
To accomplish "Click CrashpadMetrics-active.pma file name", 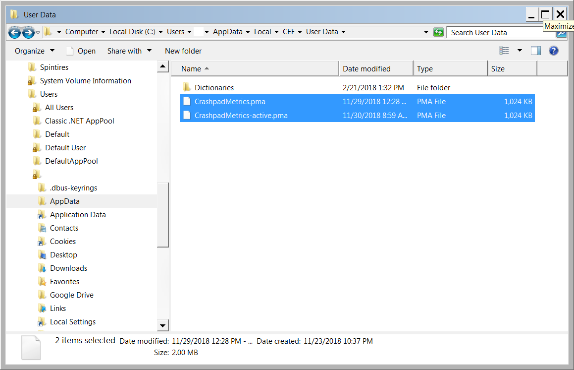I will pos(241,116).
